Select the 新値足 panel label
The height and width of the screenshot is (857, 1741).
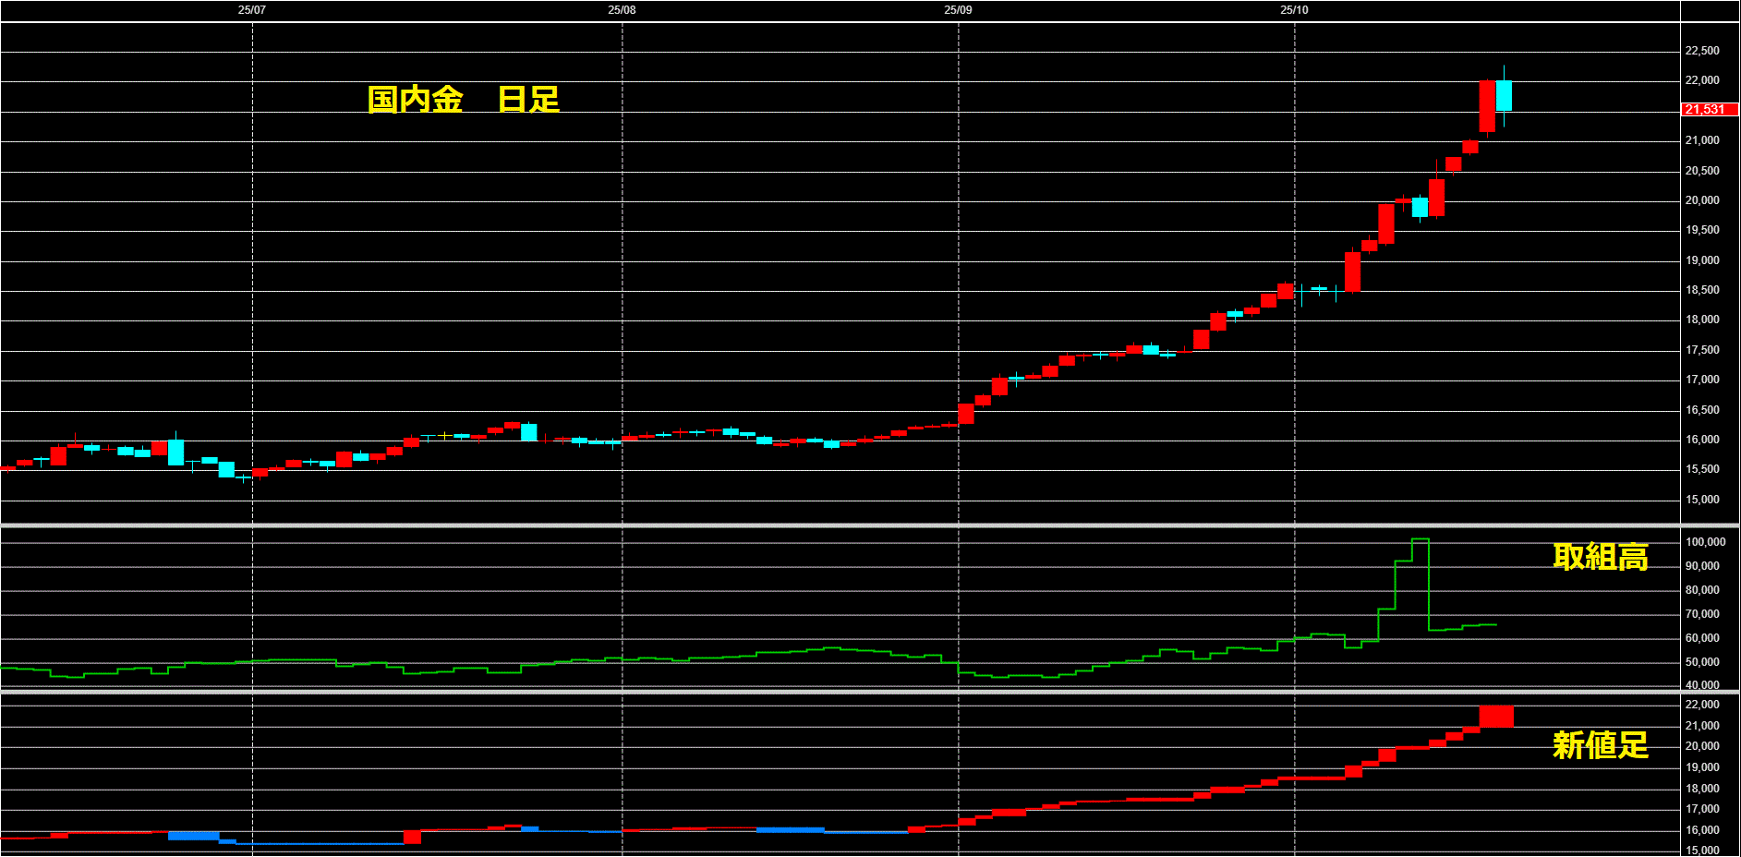1600,744
